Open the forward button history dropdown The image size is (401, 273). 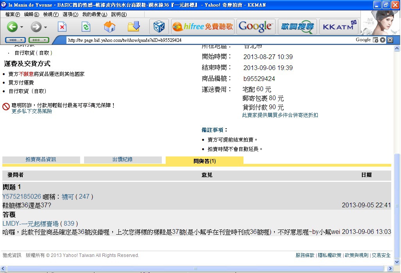tap(45, 27)
